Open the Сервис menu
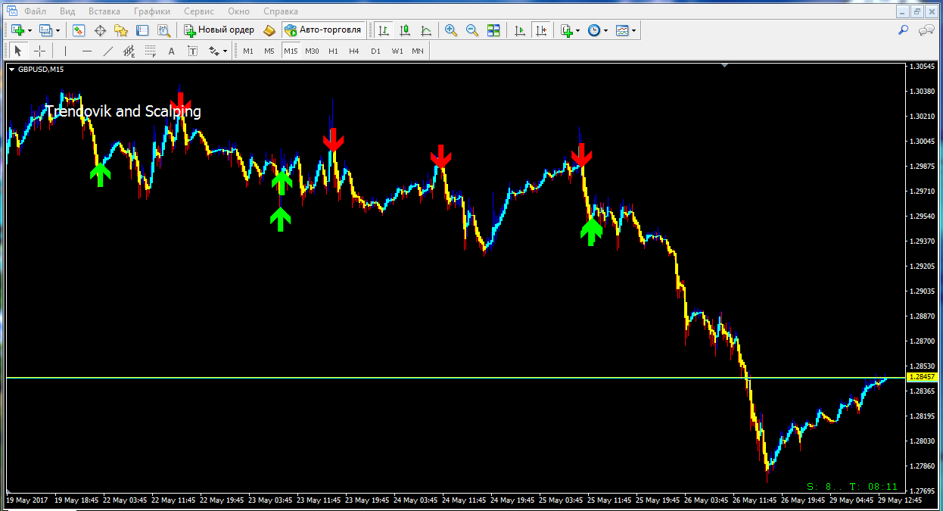Image resolution: width=943 pixels, height=511 pixels. [199, 11]
